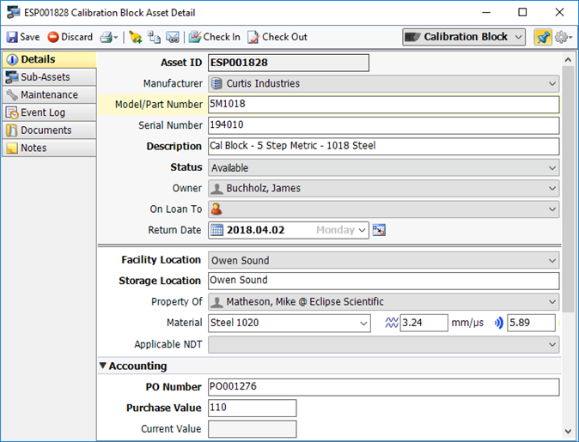Click the database icon in Manufacturer field
The width and height of the screenshot is (579, 442).
[218, 84]
